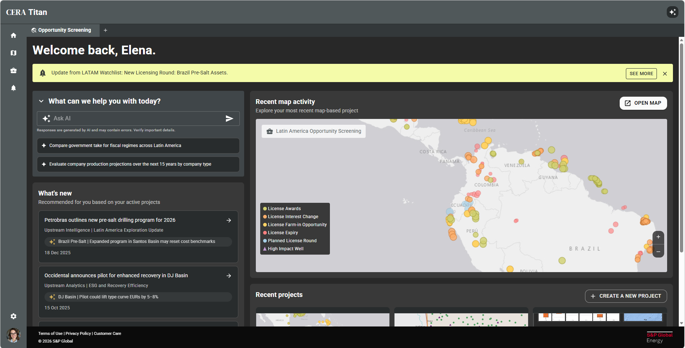The height and width of the screenshot is (348, 685).
Task: Select 'Evaluate company production projections' suggestion
Action: click(x=138, y=164)
